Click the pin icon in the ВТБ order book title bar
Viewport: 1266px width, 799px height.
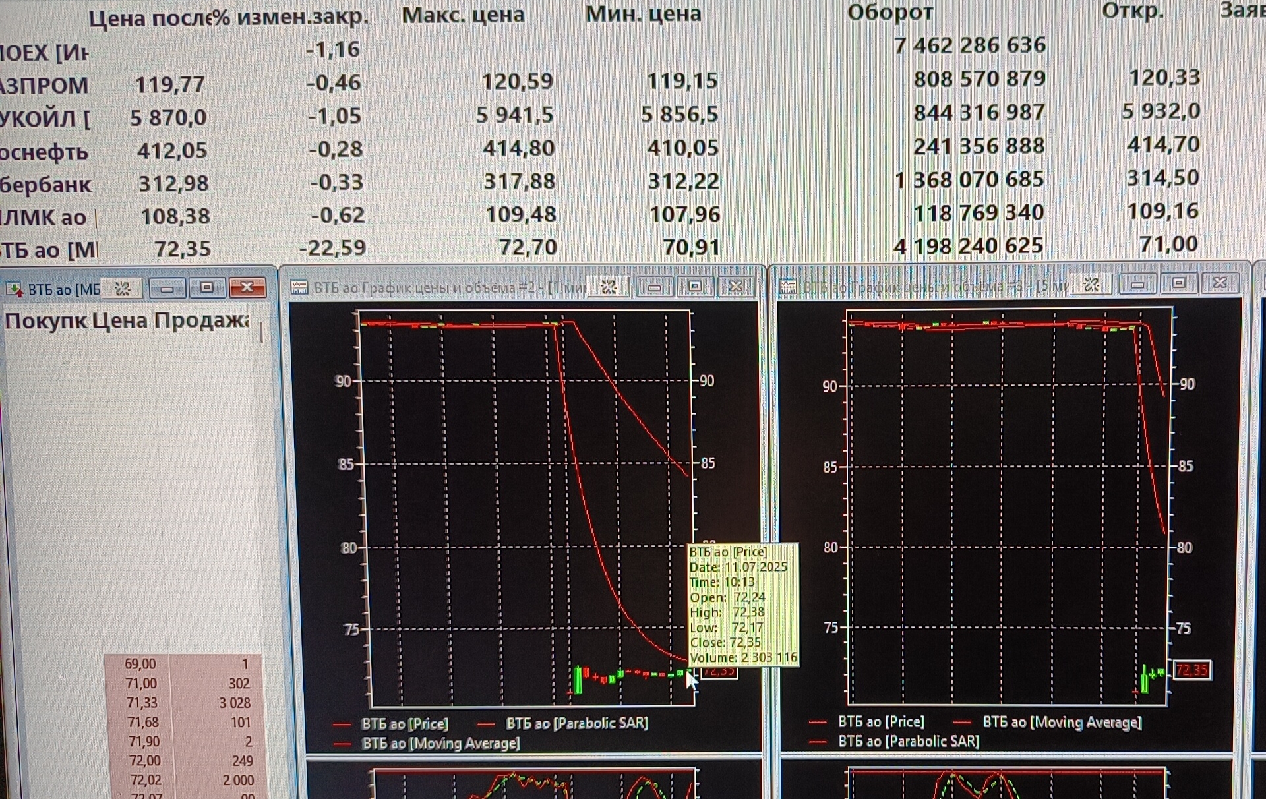click(x=123, y=288)
